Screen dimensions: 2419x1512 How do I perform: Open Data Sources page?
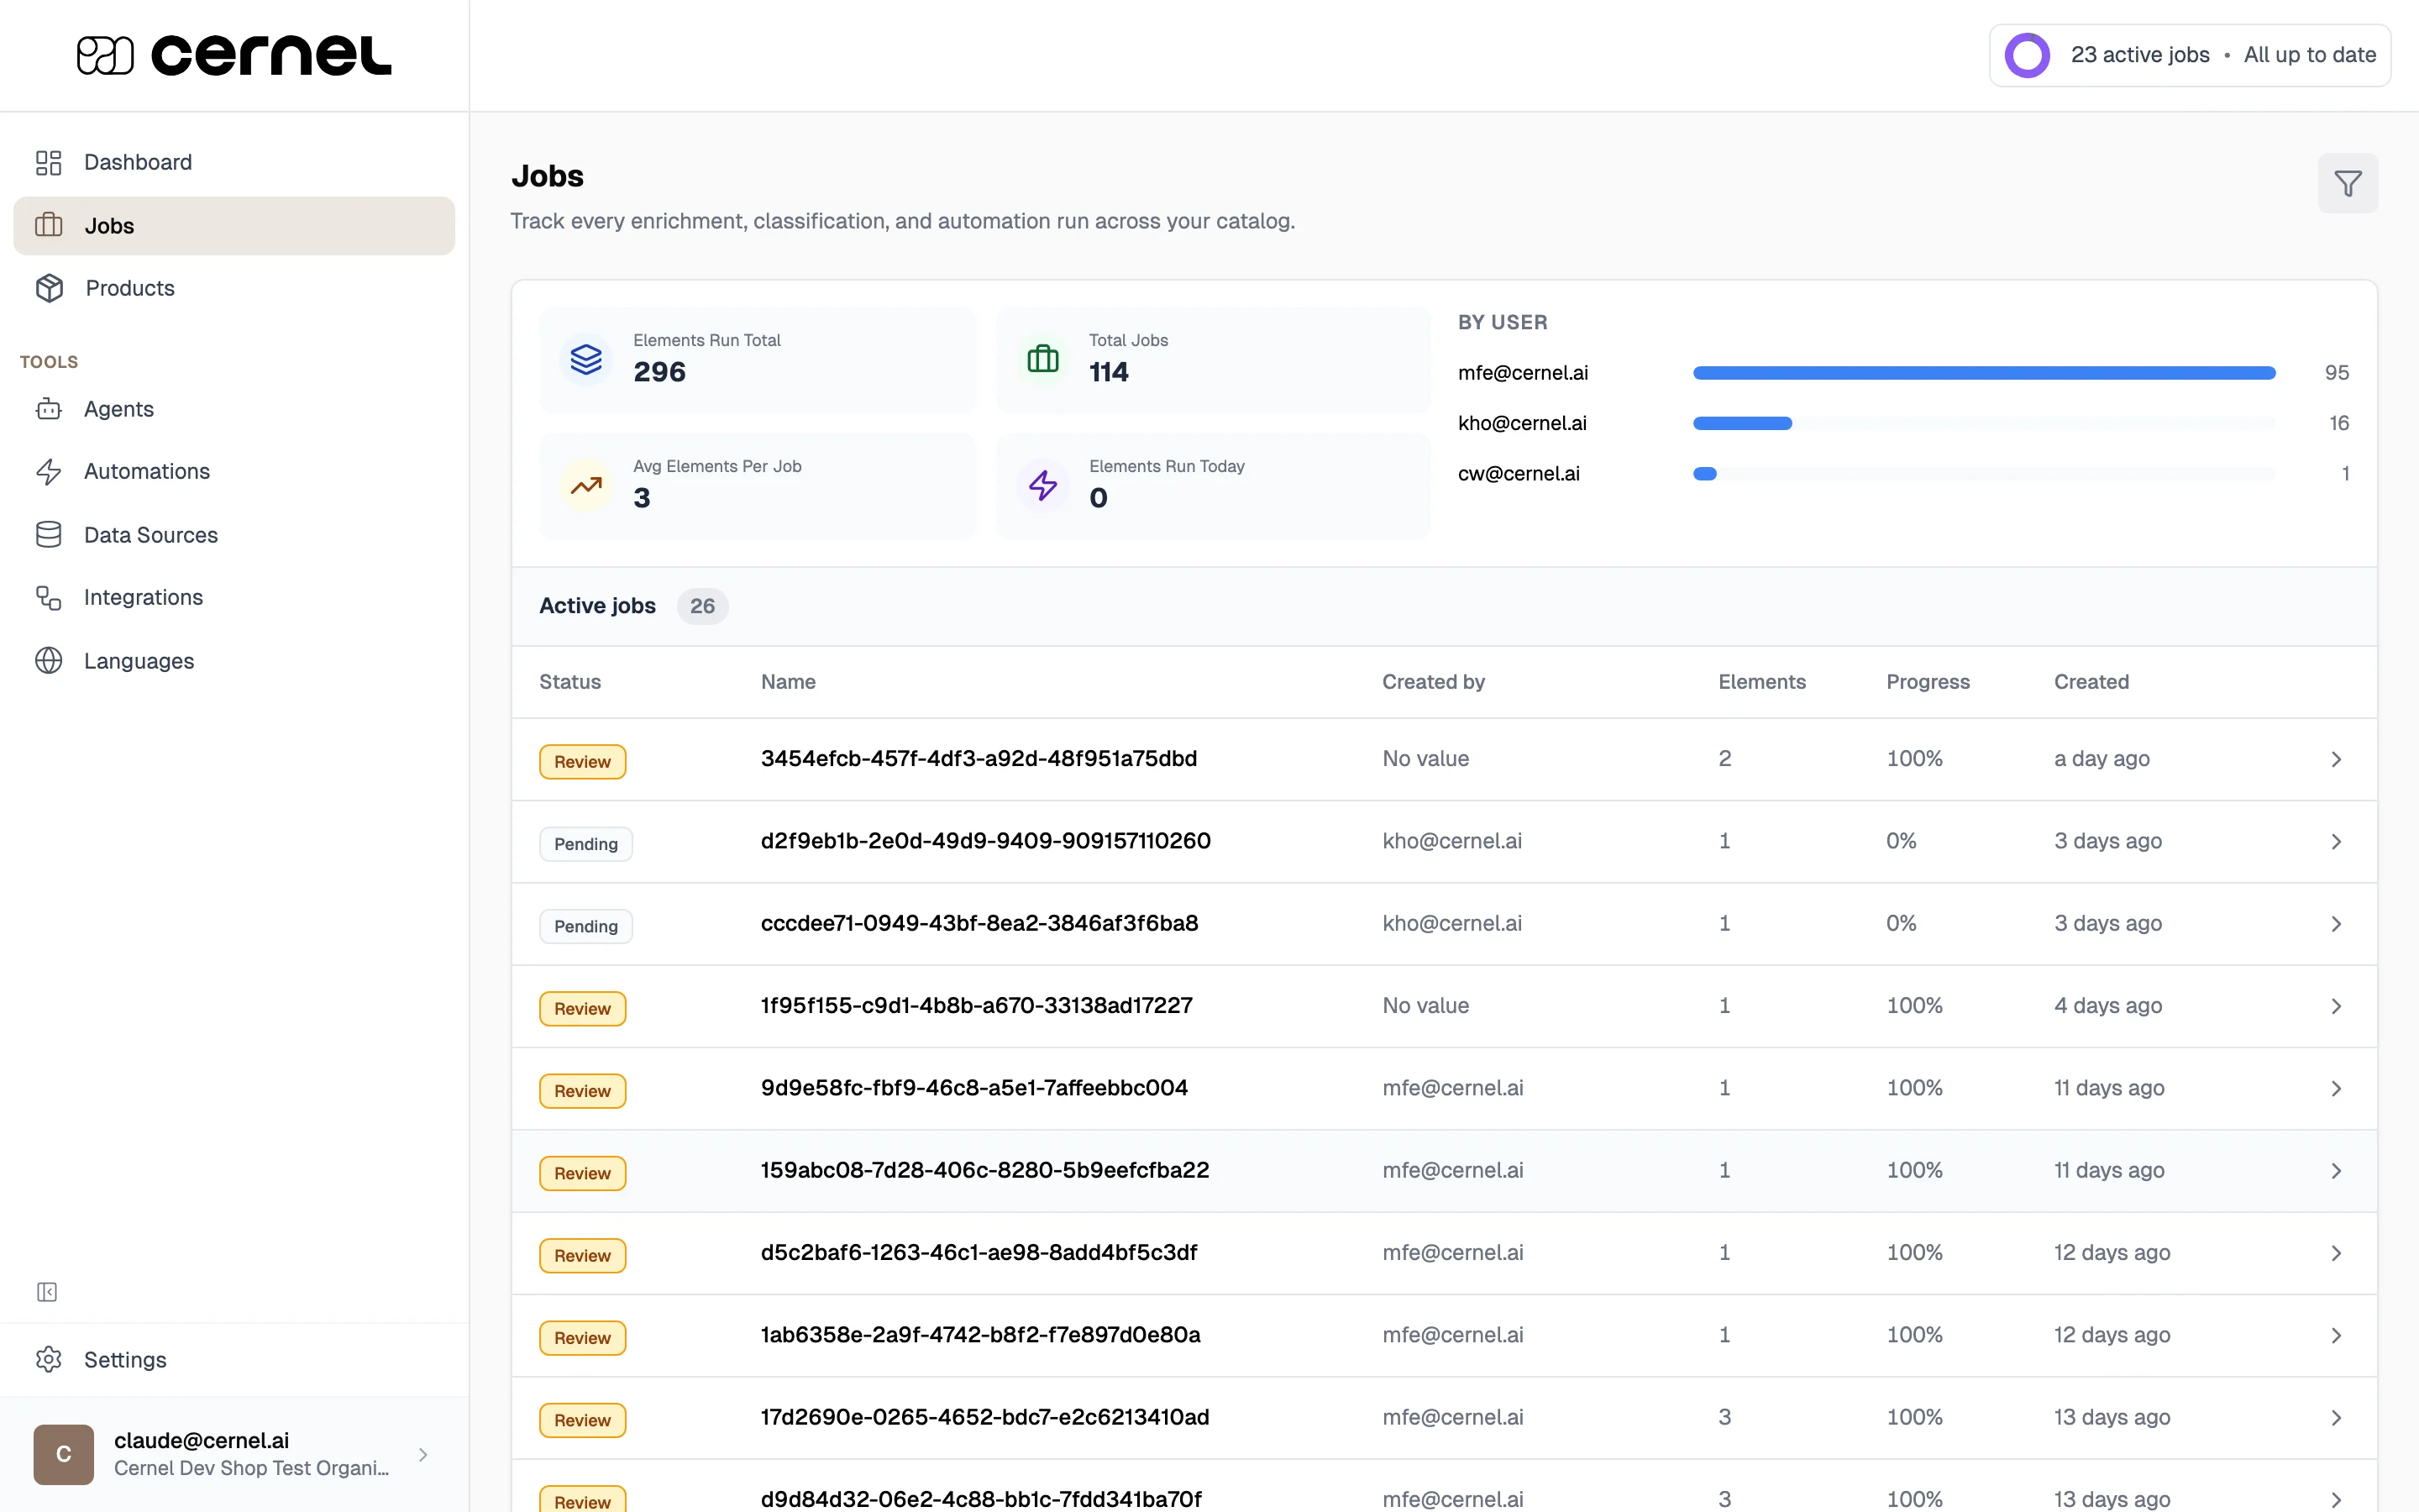pos(234,534)
